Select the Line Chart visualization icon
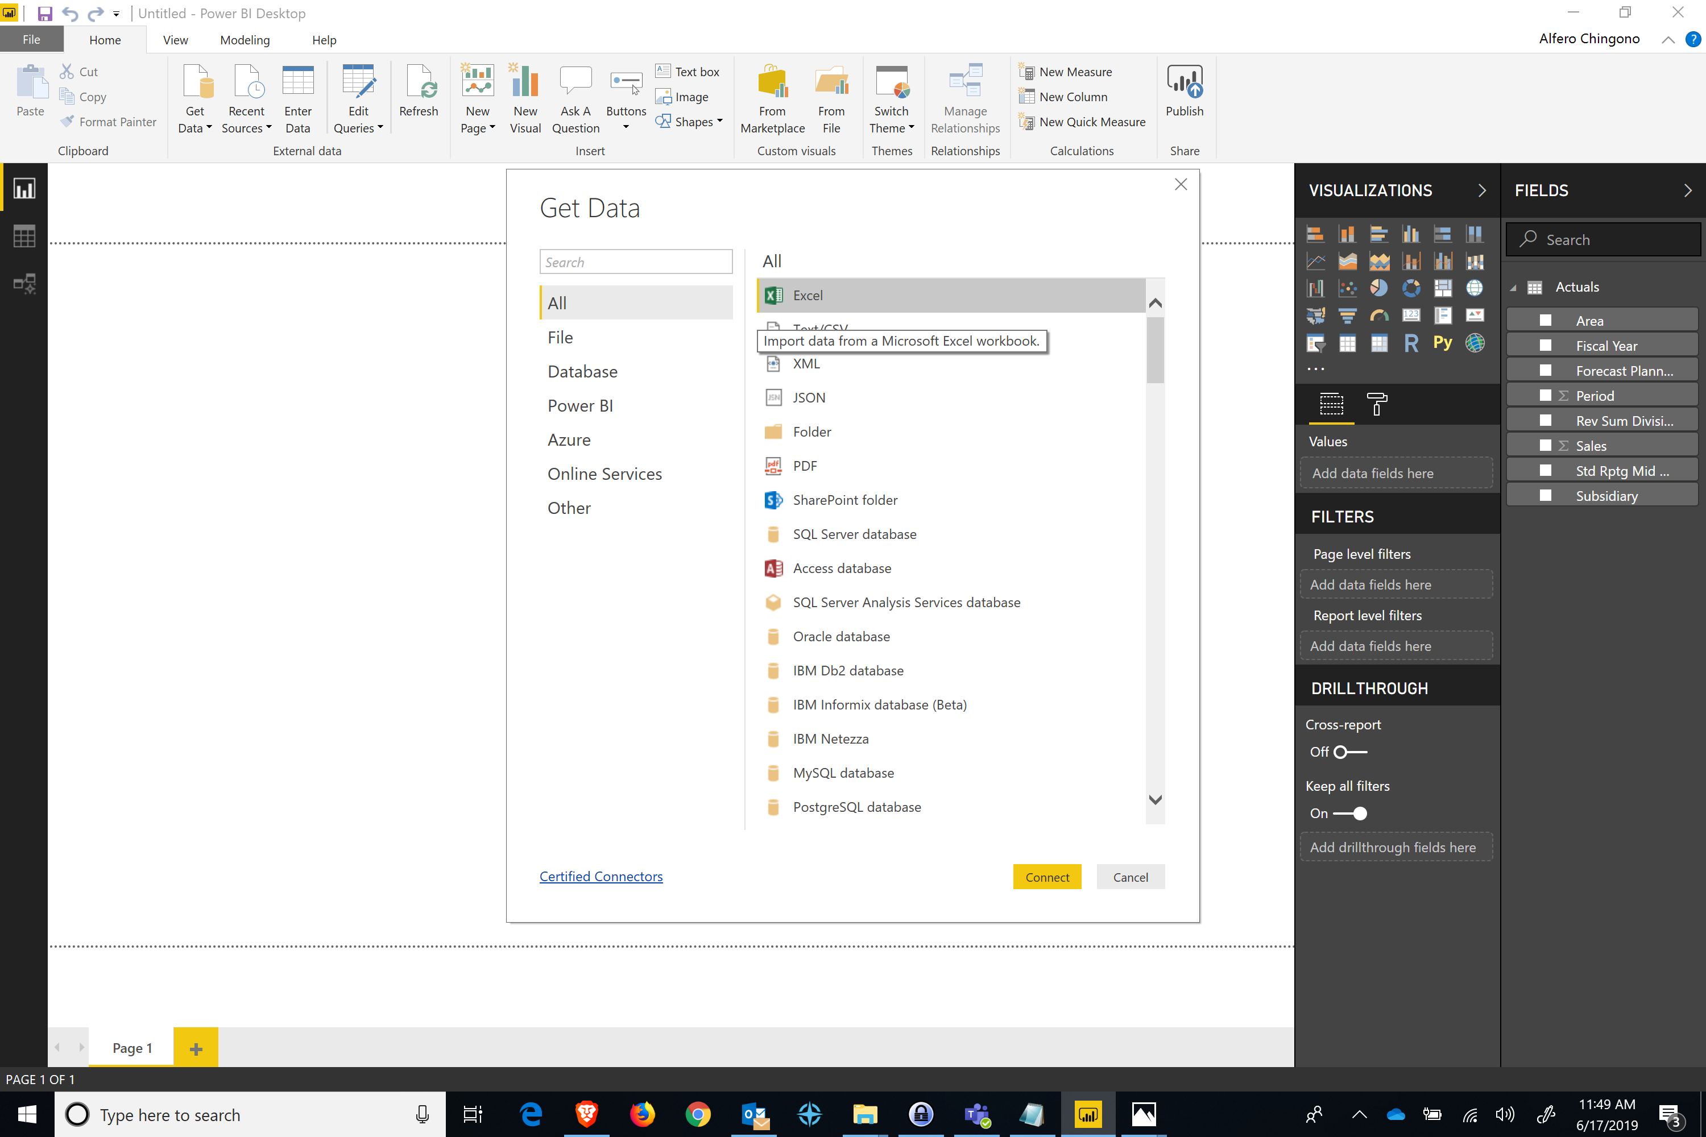Image resolution: width=1706 pixels, height=1137 pixels. coord(1318,262)
